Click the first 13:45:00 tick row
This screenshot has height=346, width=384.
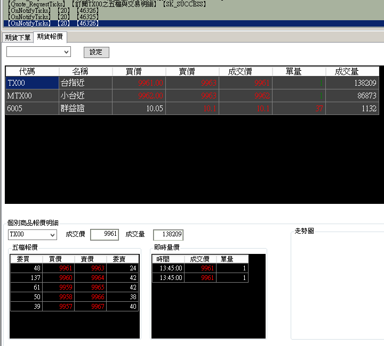click(x=201, y=268)
